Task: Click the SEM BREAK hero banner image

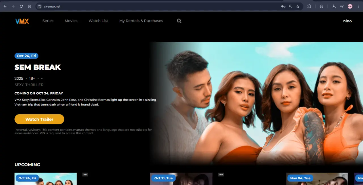Action: tap(257, 103)
